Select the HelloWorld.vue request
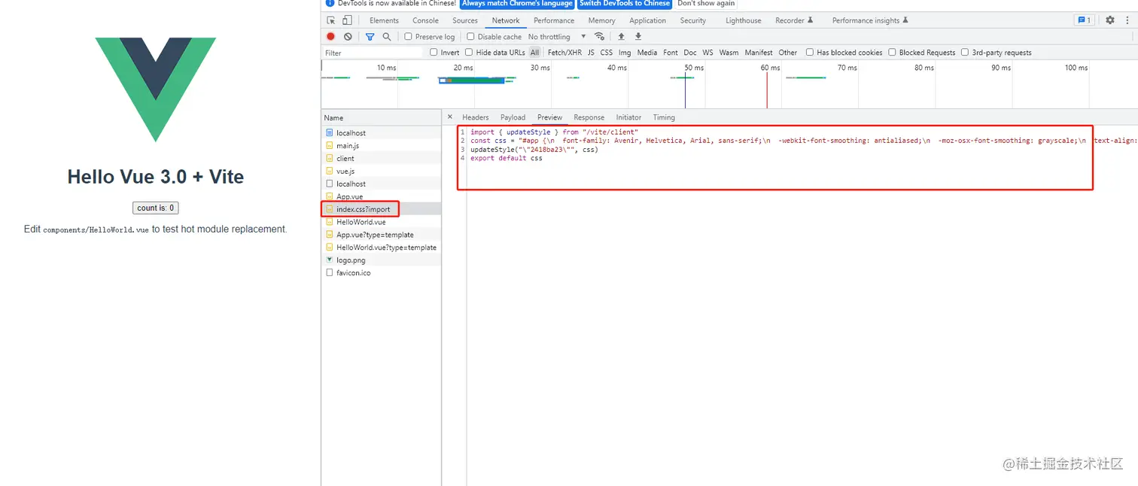The height and width of the screenshot is (486, 1138). pyautogui.click(x=382, y=221)
